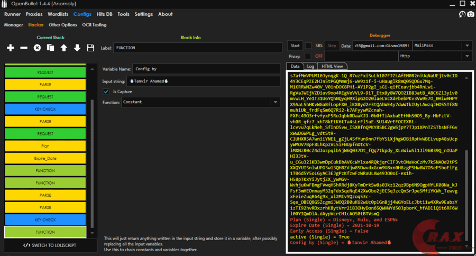Switch to the HTML View tab
Screen dimensions: 476x256
332,66
